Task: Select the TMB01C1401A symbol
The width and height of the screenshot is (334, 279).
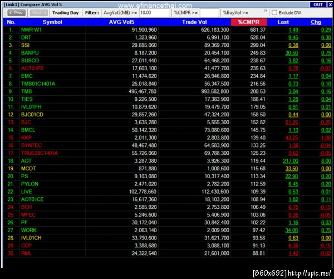Action: [38, 84]
